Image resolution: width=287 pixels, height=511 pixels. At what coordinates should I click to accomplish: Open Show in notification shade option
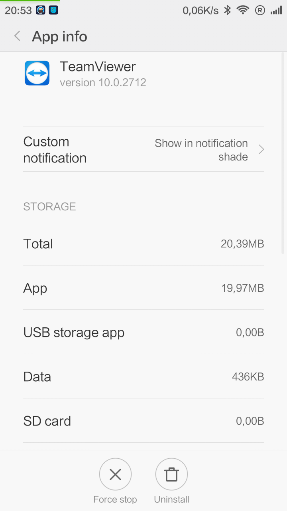tap(201, 150)
